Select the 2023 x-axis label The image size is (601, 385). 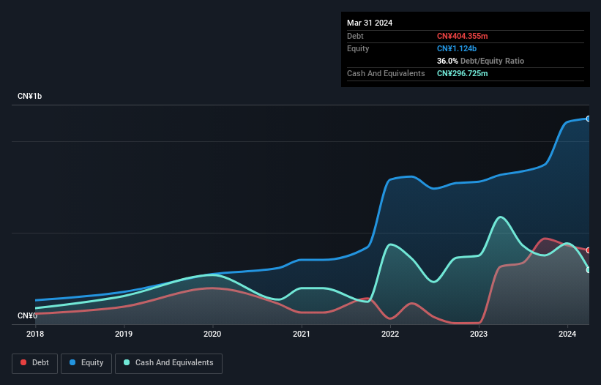click(479, 334)
